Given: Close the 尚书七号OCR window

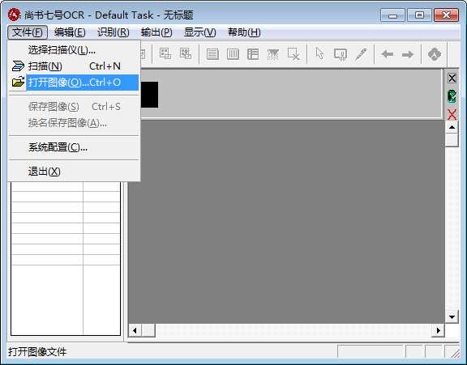Looking at the screenshot, I should (446, 15).
